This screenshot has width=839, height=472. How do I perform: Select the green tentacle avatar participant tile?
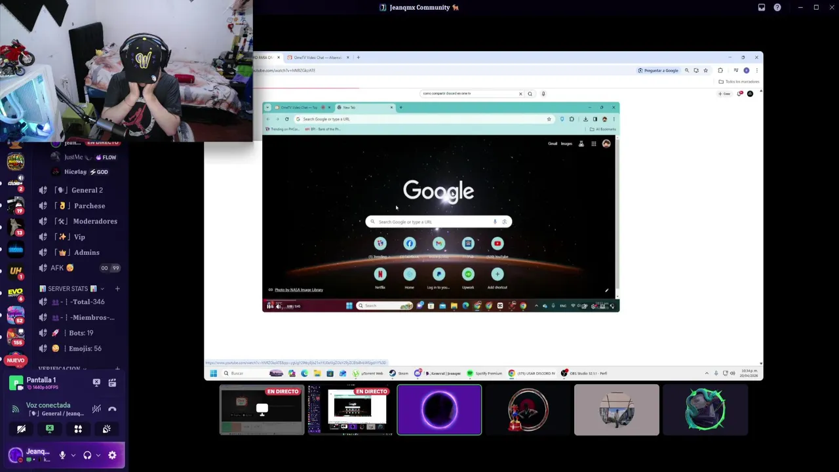[x=705, y=410]
